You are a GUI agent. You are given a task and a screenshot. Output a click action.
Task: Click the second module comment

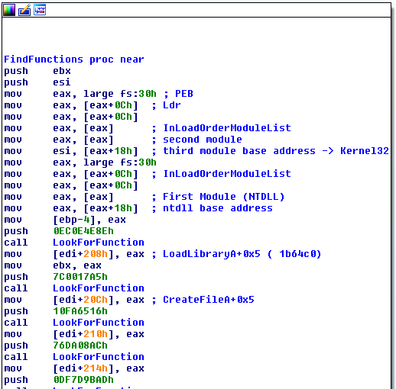[x=196, y=140]
